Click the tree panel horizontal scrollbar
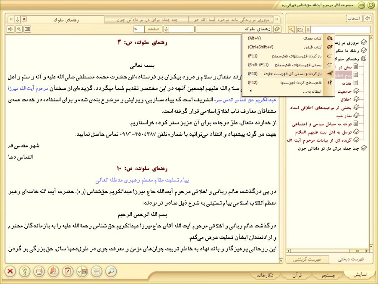The height and width of the screenshot is (284, 378). (327, 251)
